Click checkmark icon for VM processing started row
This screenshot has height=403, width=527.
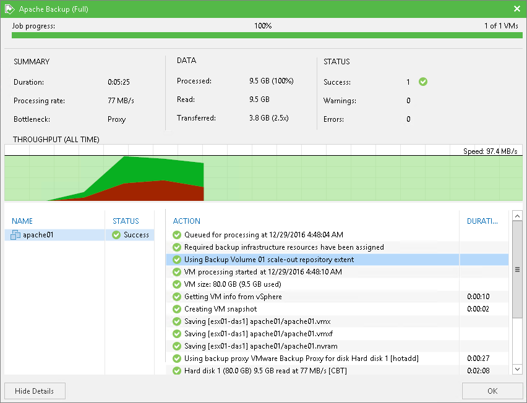point(177,272)
